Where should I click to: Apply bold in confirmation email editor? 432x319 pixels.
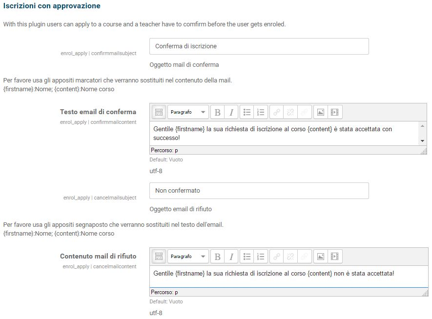coord(218,112)
